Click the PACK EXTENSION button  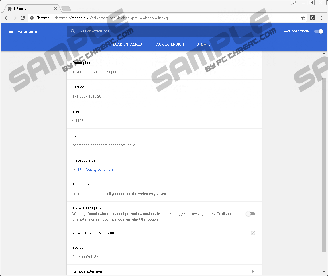click(x=169, y=44)
